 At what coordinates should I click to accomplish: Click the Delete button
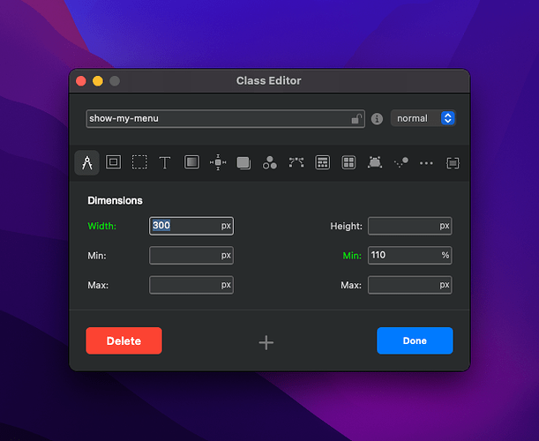(124, 340)
